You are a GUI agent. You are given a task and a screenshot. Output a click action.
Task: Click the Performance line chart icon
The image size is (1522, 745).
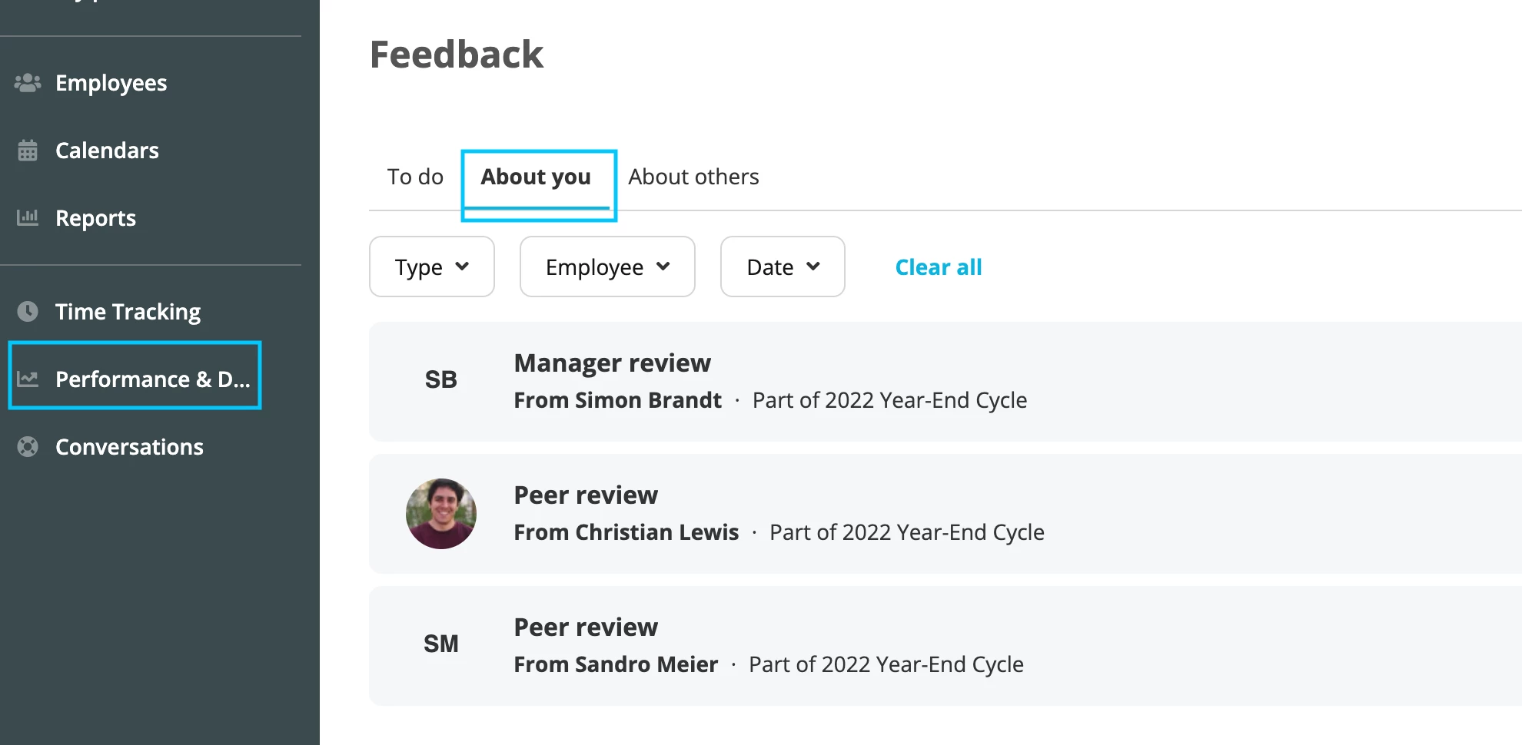[28, 379]
